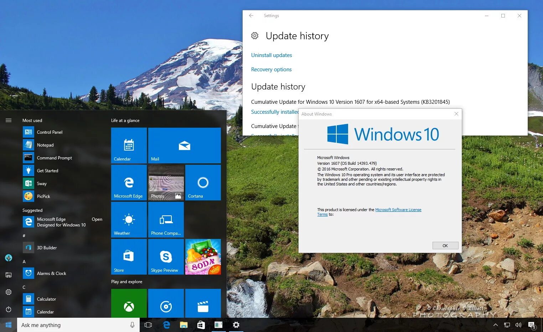The height and width of the screenshot is (332, 543).
Task: Click the Uninstall updates link
Action: click(x=271, y=55)
